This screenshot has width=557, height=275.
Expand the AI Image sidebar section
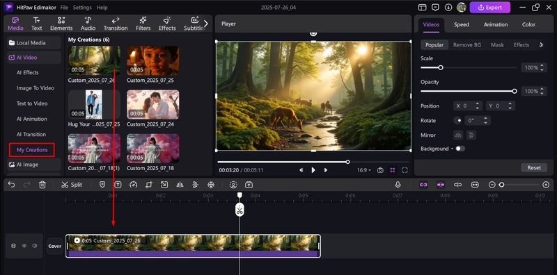coord(34,165)
